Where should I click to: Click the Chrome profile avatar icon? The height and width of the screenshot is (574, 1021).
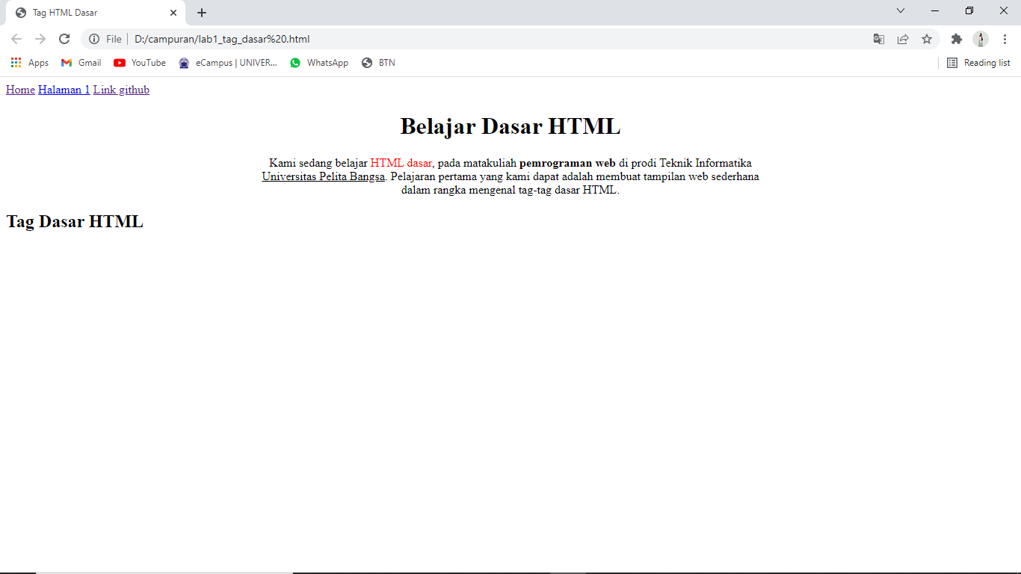pyautogui.click(x=981, y=39)
